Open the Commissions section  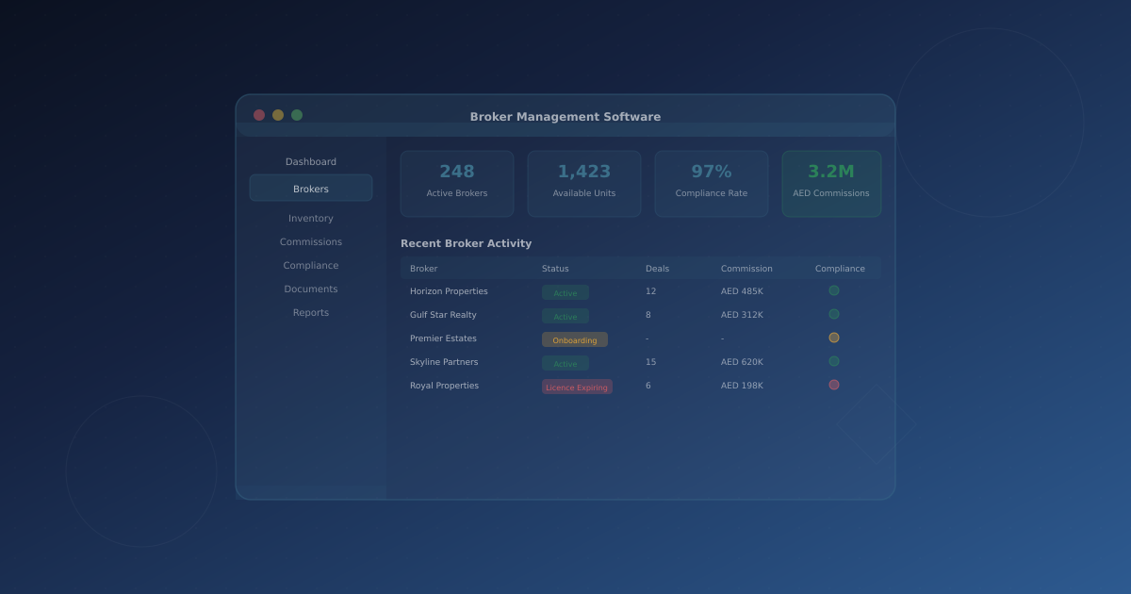tap(311, 241)
